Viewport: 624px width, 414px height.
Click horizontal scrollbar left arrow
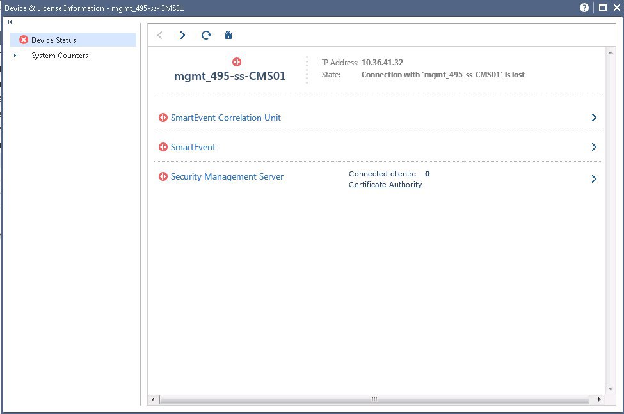pos(153,399)
